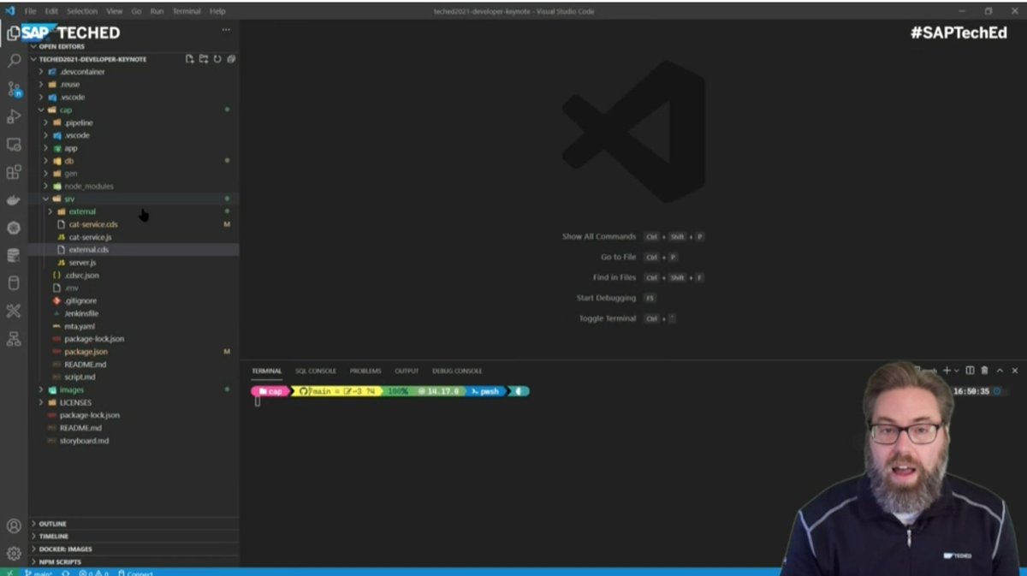
Task: Open terminal launch profile dropdown arrow
Action: point(957,371)
